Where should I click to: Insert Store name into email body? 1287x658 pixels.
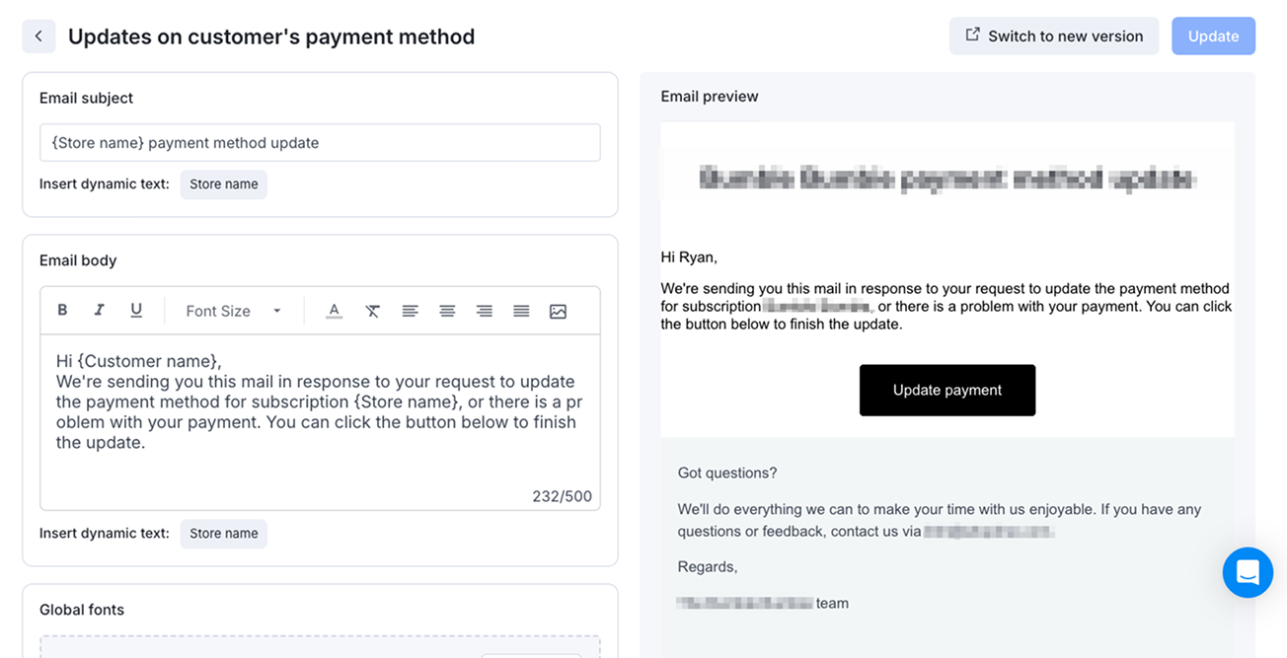(224, 534)
